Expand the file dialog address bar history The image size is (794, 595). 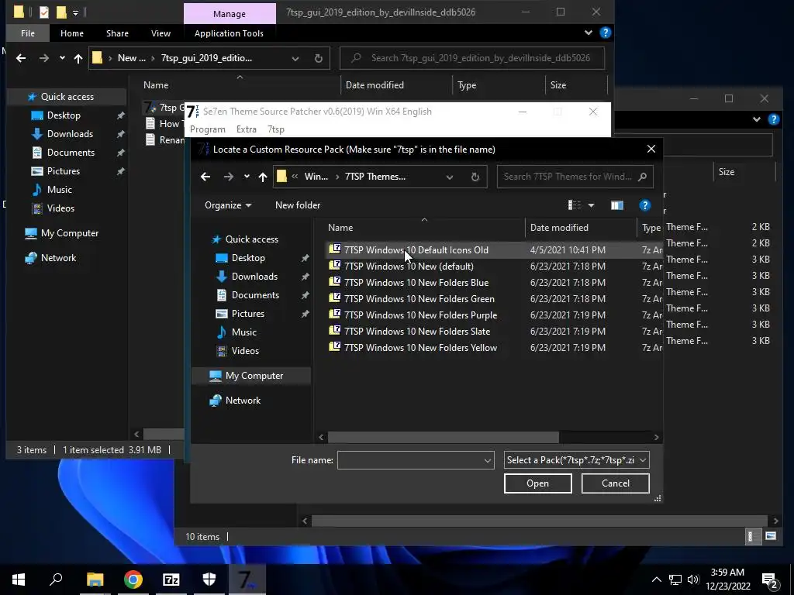point(449,177)
